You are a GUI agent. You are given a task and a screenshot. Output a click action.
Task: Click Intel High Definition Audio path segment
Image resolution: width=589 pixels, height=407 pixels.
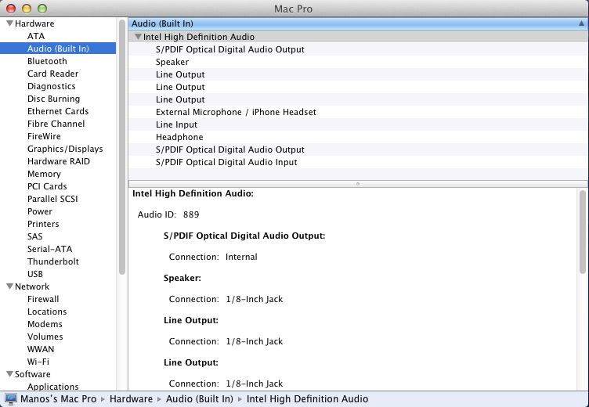[307, 398]
